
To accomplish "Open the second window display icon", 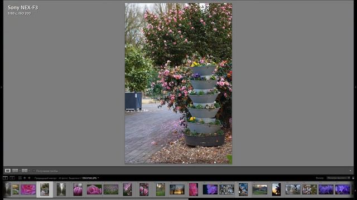I will (12, 178).
